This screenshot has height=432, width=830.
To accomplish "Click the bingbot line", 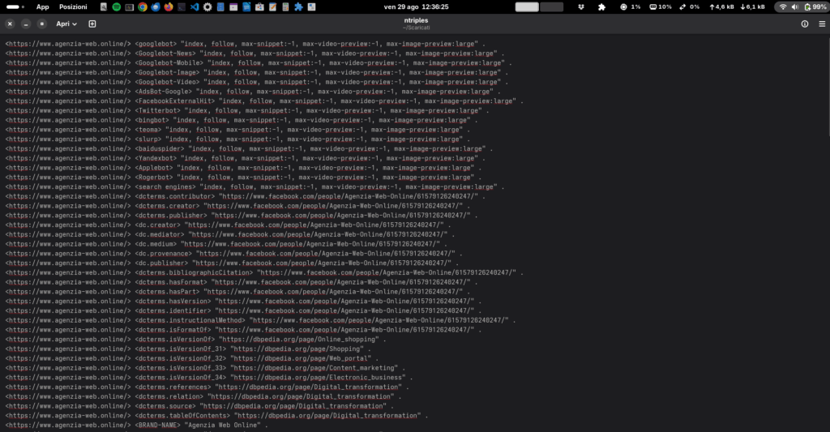I will pos(242,120).
